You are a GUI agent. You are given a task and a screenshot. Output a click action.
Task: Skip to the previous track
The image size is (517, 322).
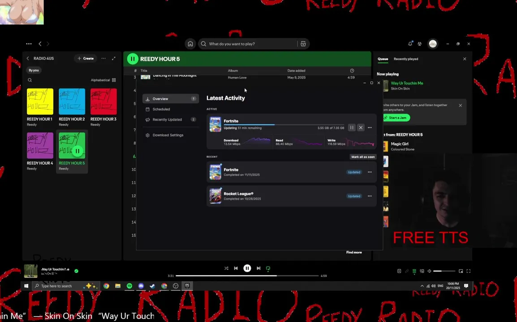[236, 268]
